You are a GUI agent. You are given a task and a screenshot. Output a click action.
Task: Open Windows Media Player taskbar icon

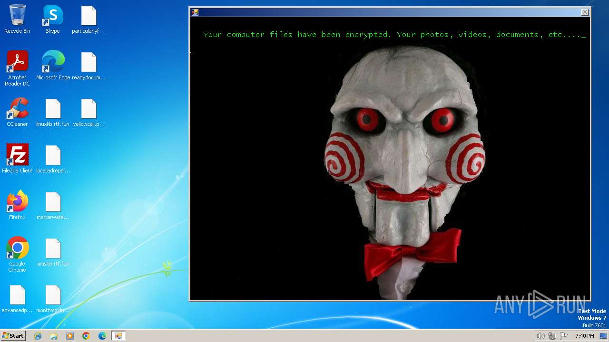[x=70, y=336]
